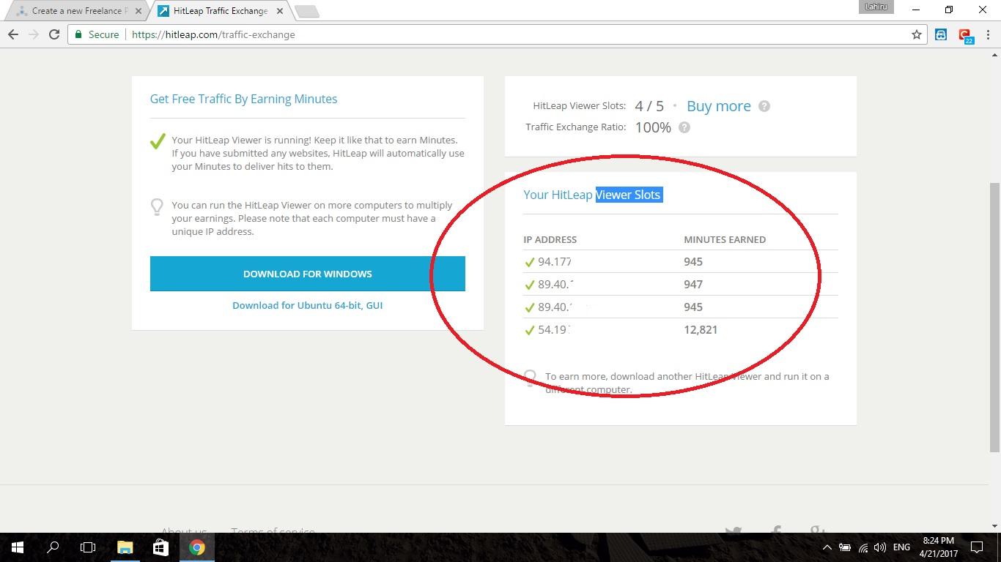Switch input language from ENG

click(901, 547)
